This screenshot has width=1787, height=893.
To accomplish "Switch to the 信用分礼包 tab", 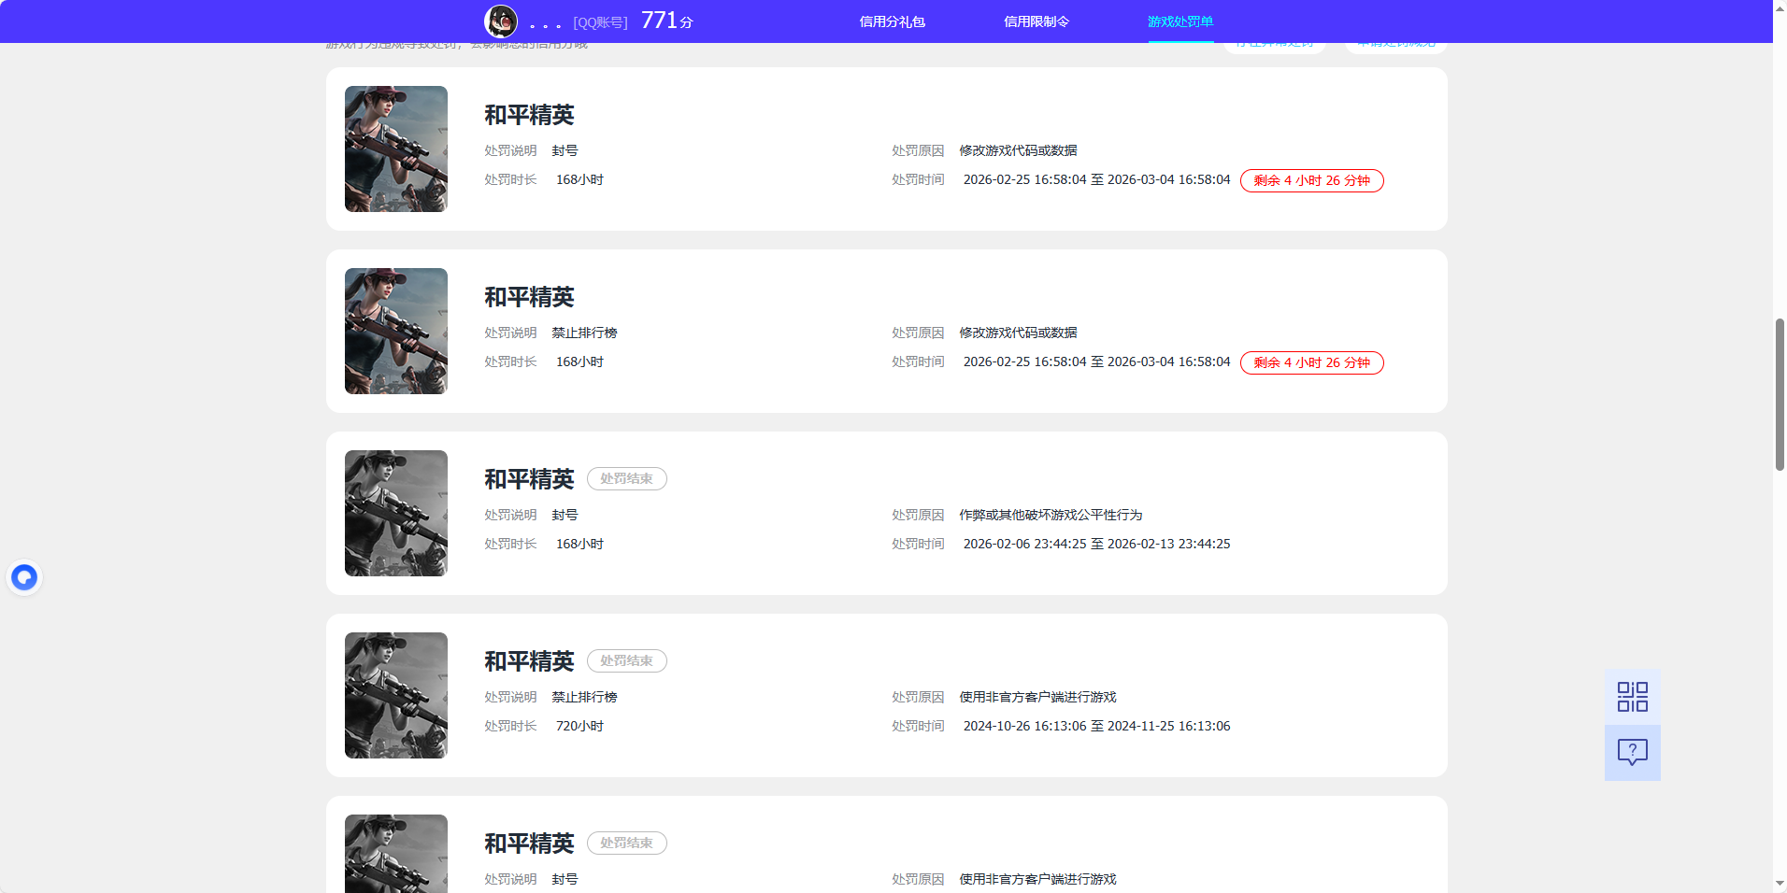I will (x=891, y=21).
